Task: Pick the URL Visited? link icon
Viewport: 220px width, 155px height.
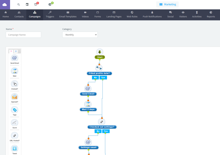Action: click(x=14, y=135)
